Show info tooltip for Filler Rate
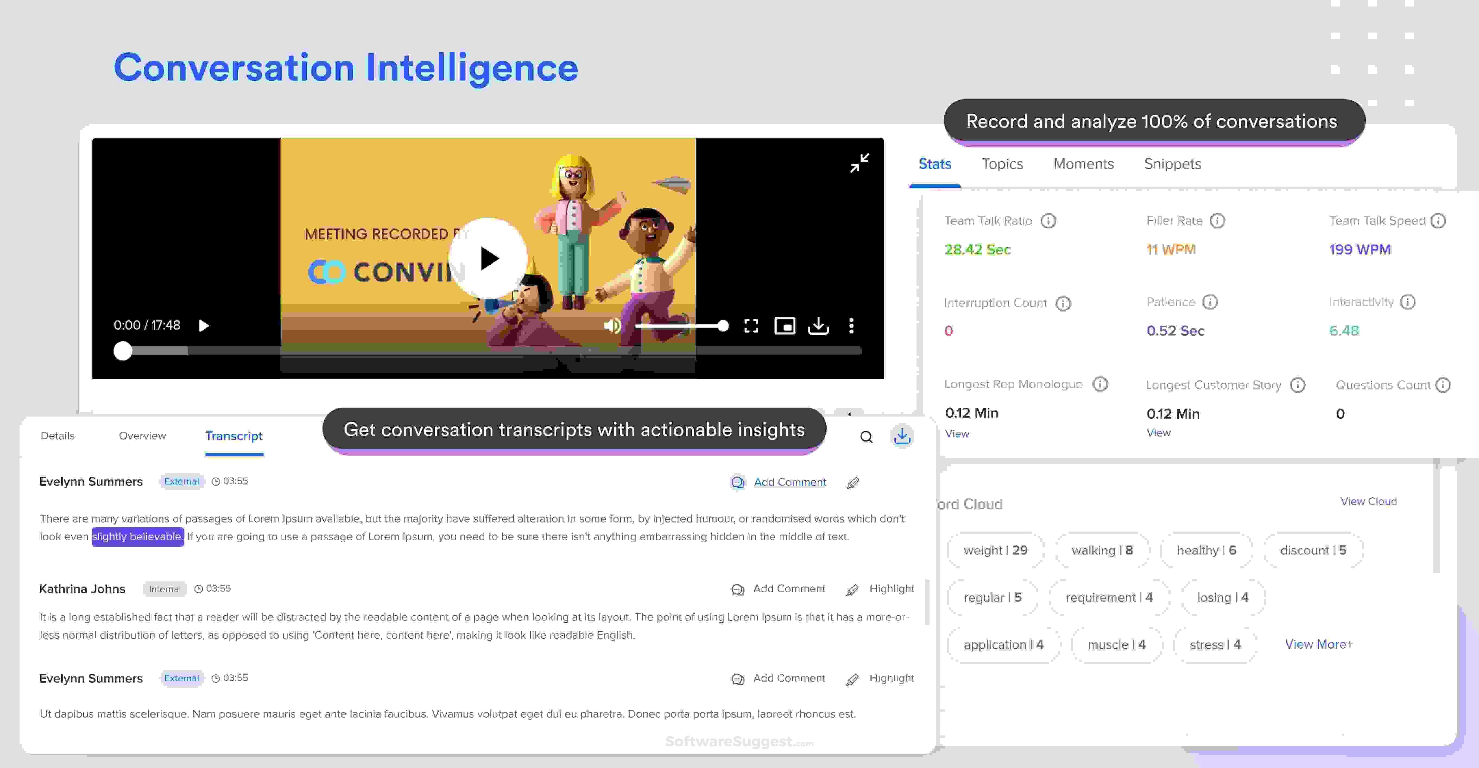This screenshot has height=768, width=1479. 1217,221
